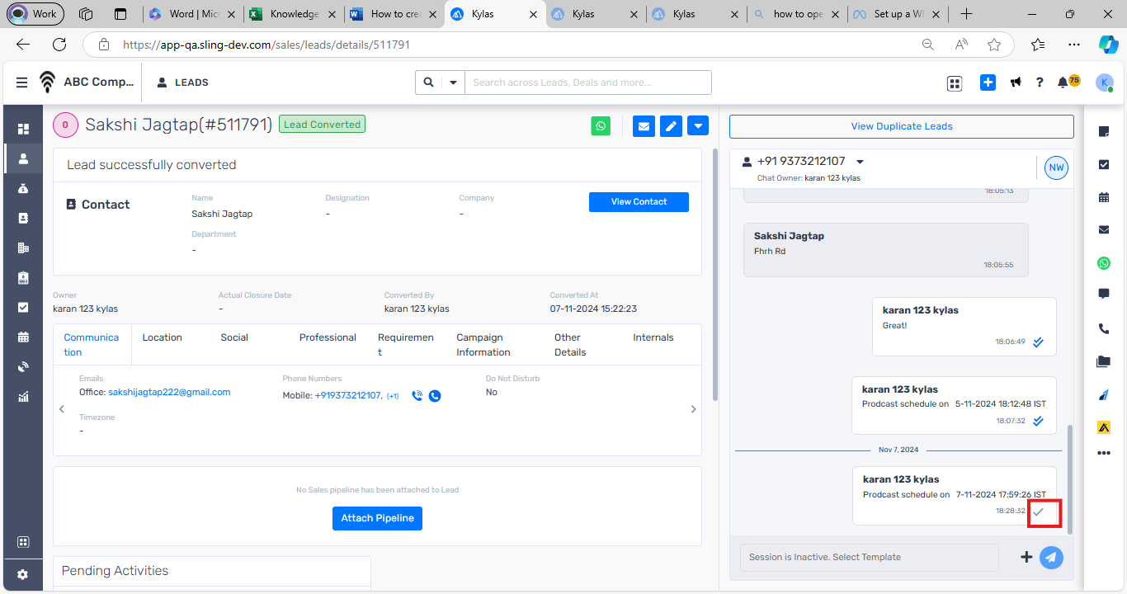Open Contacts icon in left sidebar
This screenshot has width=1127, height=594.
click(x=23, y=218)
